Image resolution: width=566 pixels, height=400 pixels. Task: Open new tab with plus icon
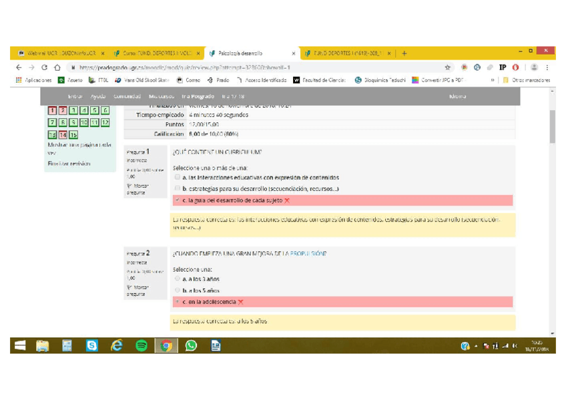(x=404, y=53)
